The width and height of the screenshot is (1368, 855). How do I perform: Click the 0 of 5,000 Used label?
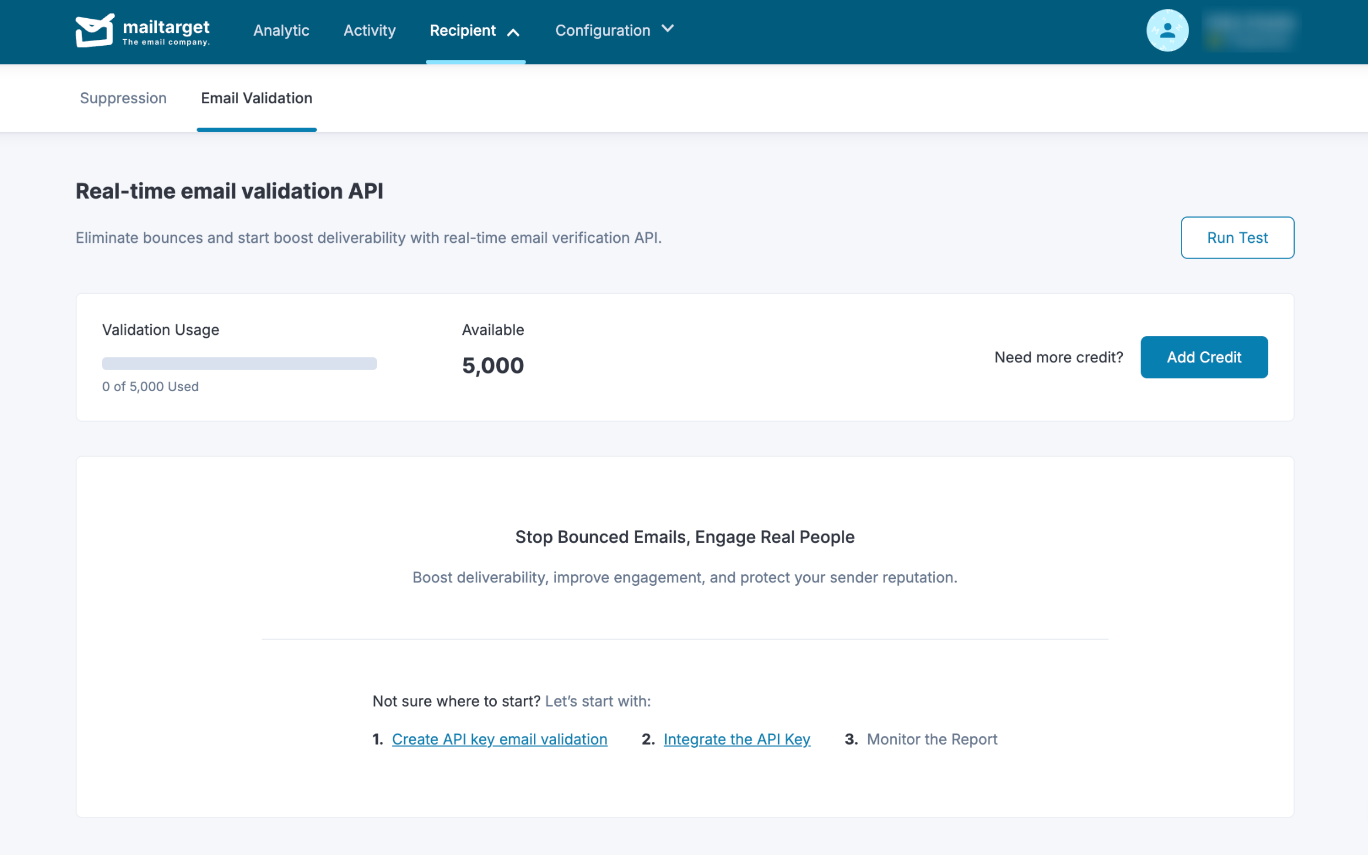point(150,386)
